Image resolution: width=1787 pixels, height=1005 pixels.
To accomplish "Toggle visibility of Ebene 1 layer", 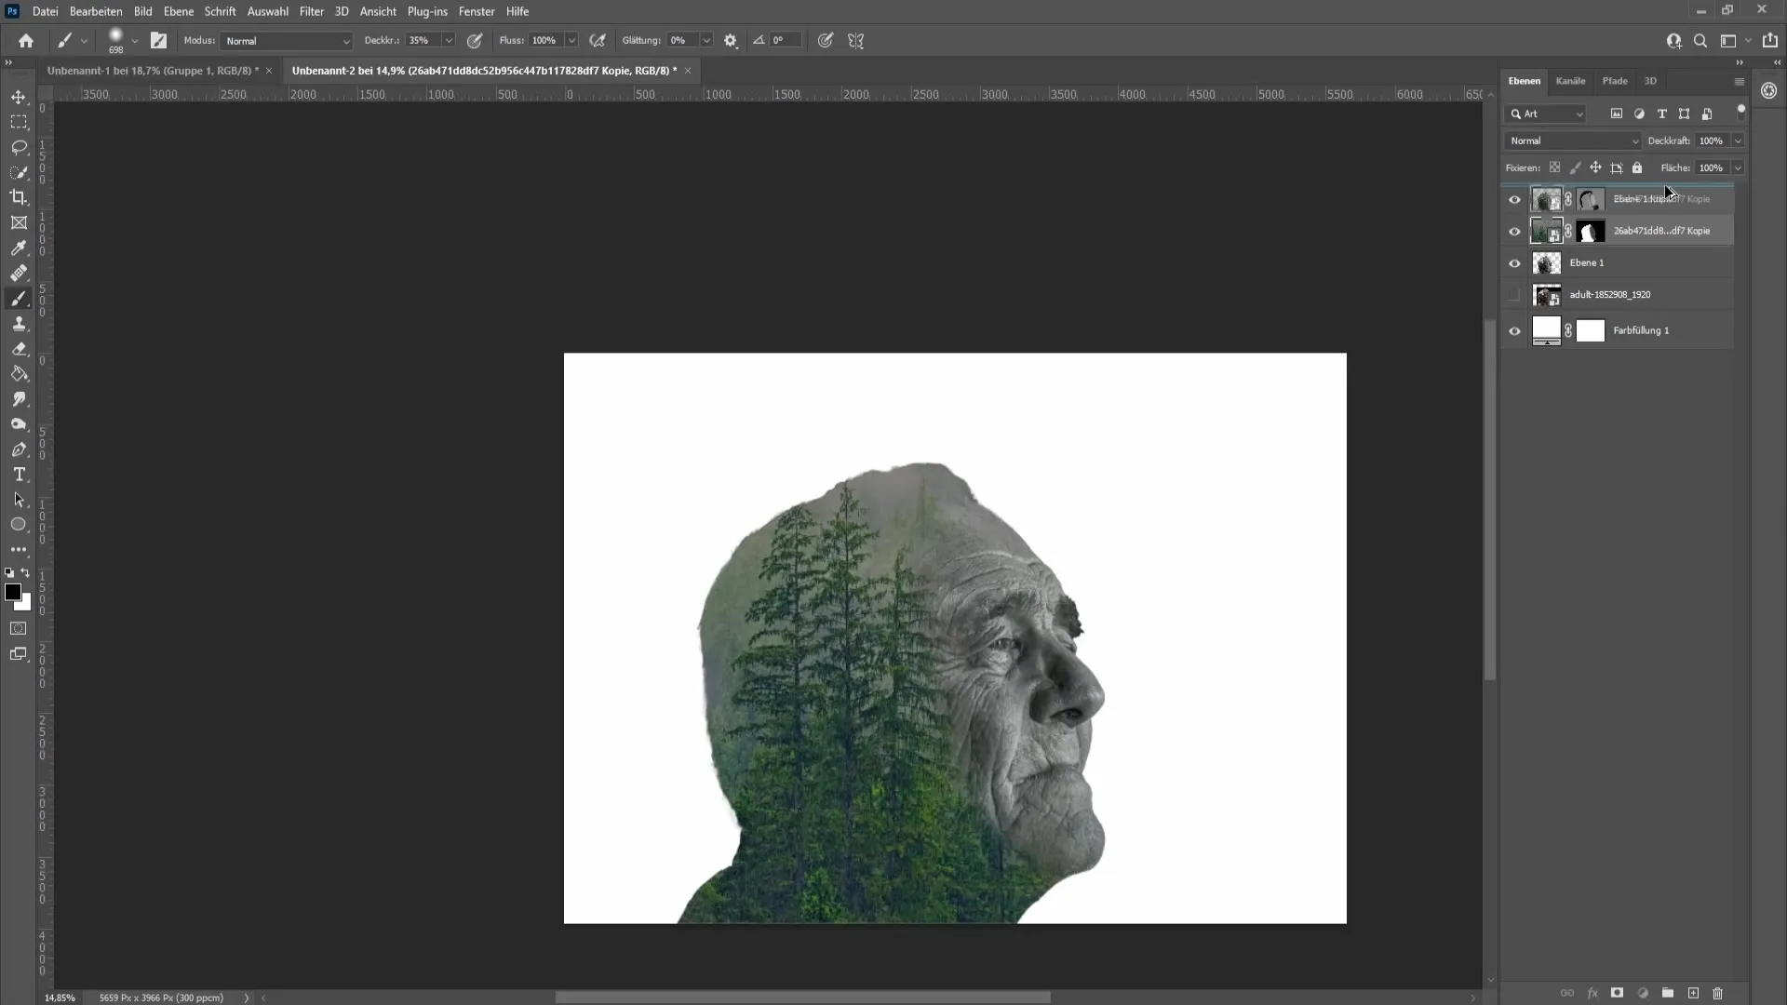I will (x=1514, y=261).
